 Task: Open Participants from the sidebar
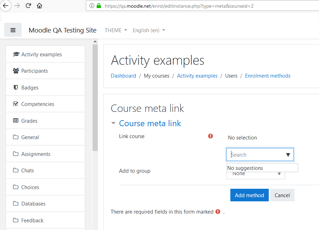(x=45, y=71)
